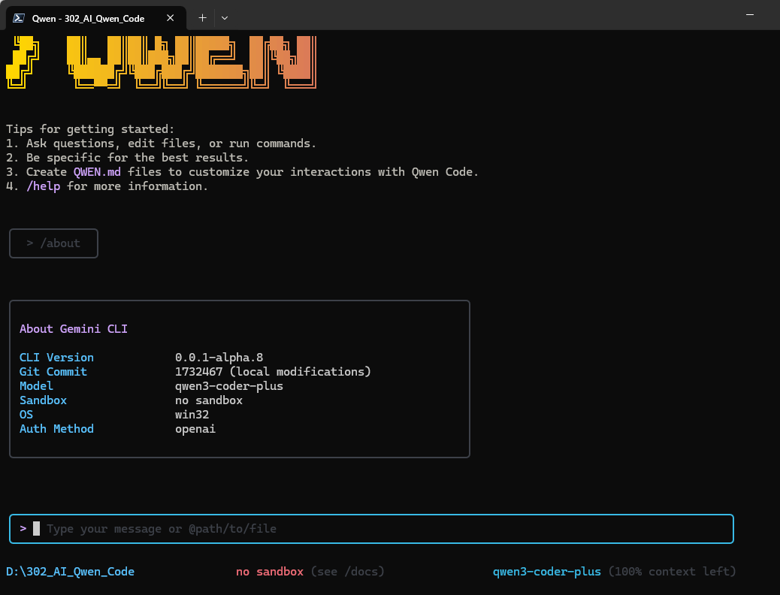
Task: Click the Be specific for best results tip
Action: 127,158
